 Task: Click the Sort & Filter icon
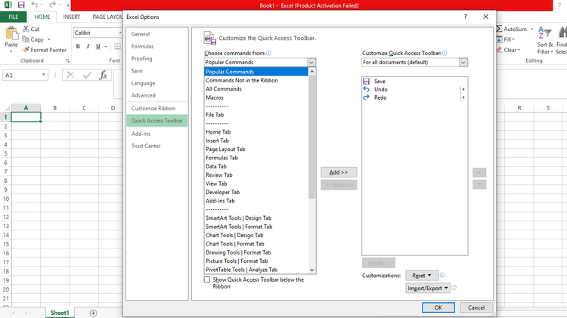544,33
